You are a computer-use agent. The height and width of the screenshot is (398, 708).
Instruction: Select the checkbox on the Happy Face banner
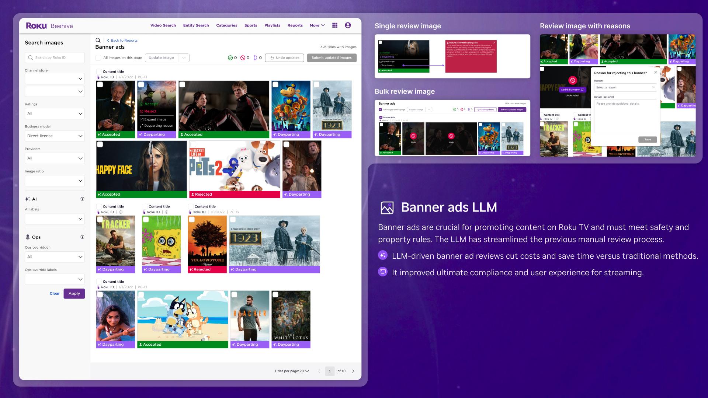pos(100,144)
